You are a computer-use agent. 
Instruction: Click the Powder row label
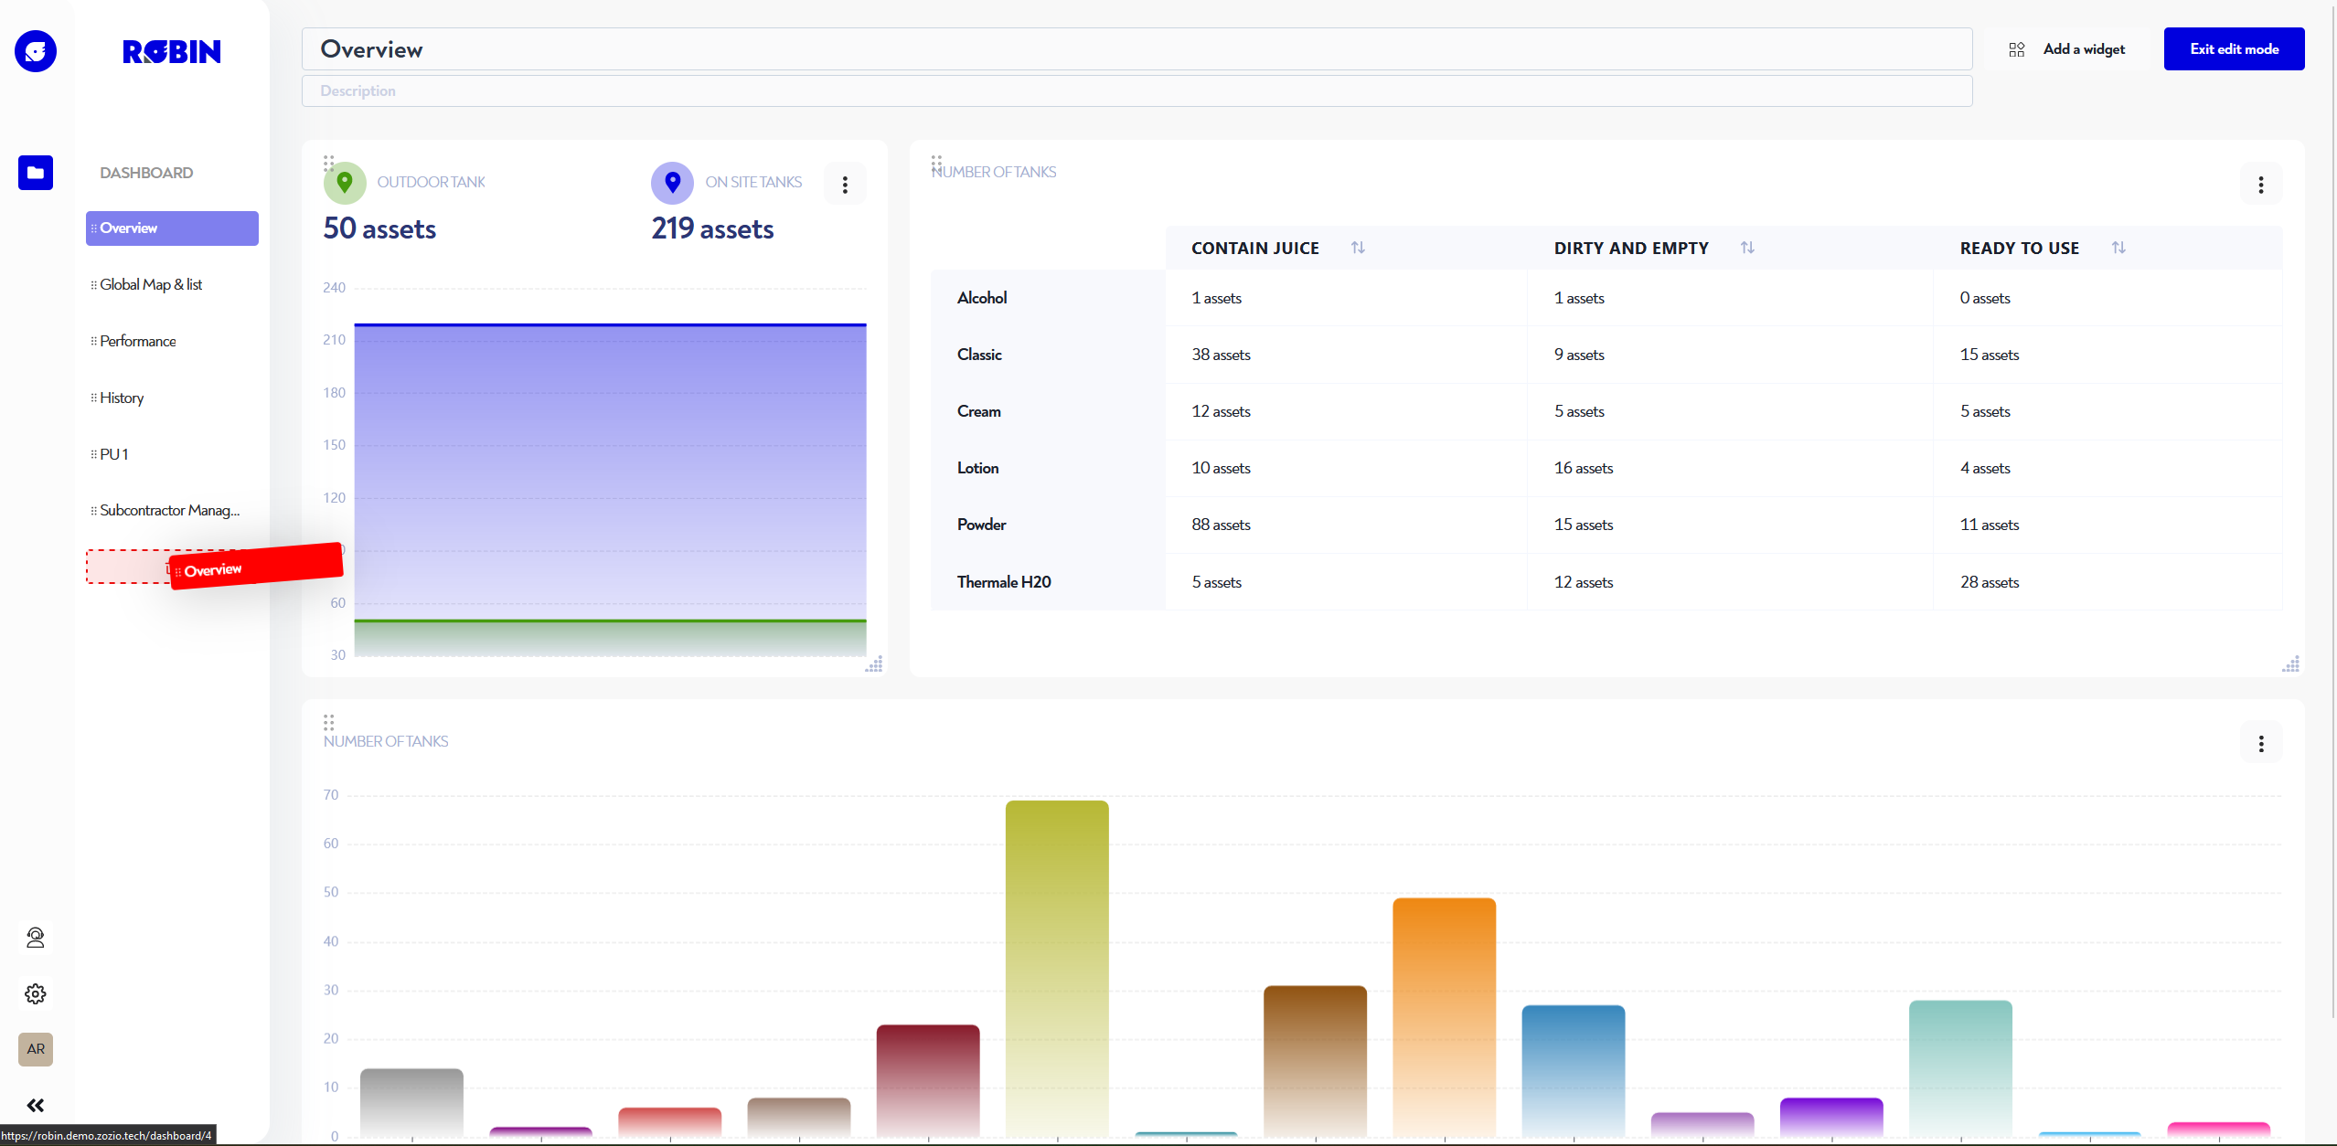[x=981, y=525]
